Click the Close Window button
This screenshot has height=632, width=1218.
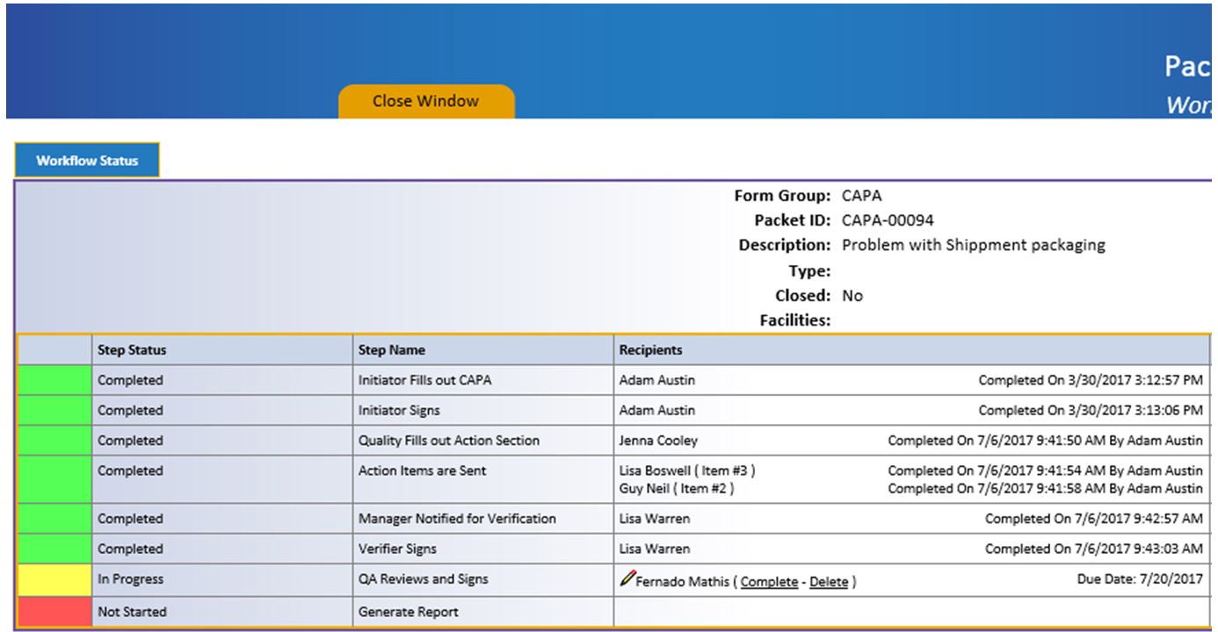point(426,101)
